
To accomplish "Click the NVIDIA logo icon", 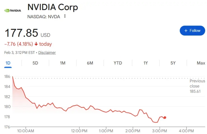I will [x=12, y=11].
